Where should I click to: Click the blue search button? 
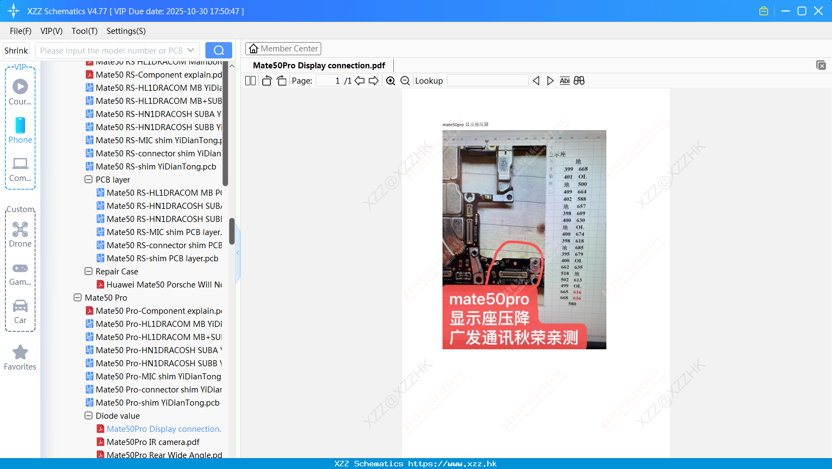(219, 50)
